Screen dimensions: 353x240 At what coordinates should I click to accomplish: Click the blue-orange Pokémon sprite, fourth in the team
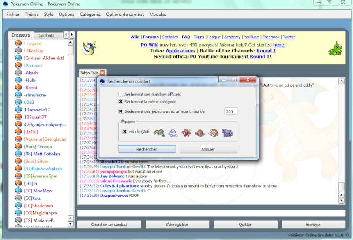coord(200,133)
